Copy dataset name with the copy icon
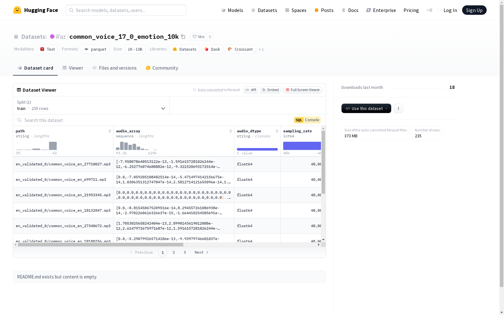The image size is (504, 315). (x=183, y=37)
